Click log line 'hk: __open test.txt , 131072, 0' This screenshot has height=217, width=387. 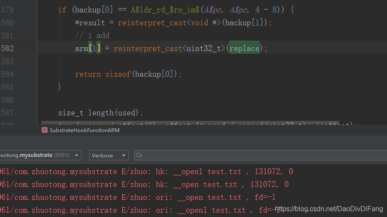[x=222, y=184]
